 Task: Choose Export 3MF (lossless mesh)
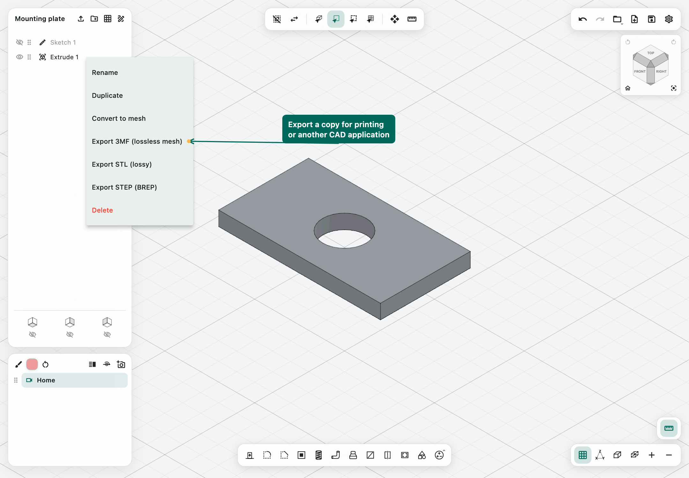[139, 141]
